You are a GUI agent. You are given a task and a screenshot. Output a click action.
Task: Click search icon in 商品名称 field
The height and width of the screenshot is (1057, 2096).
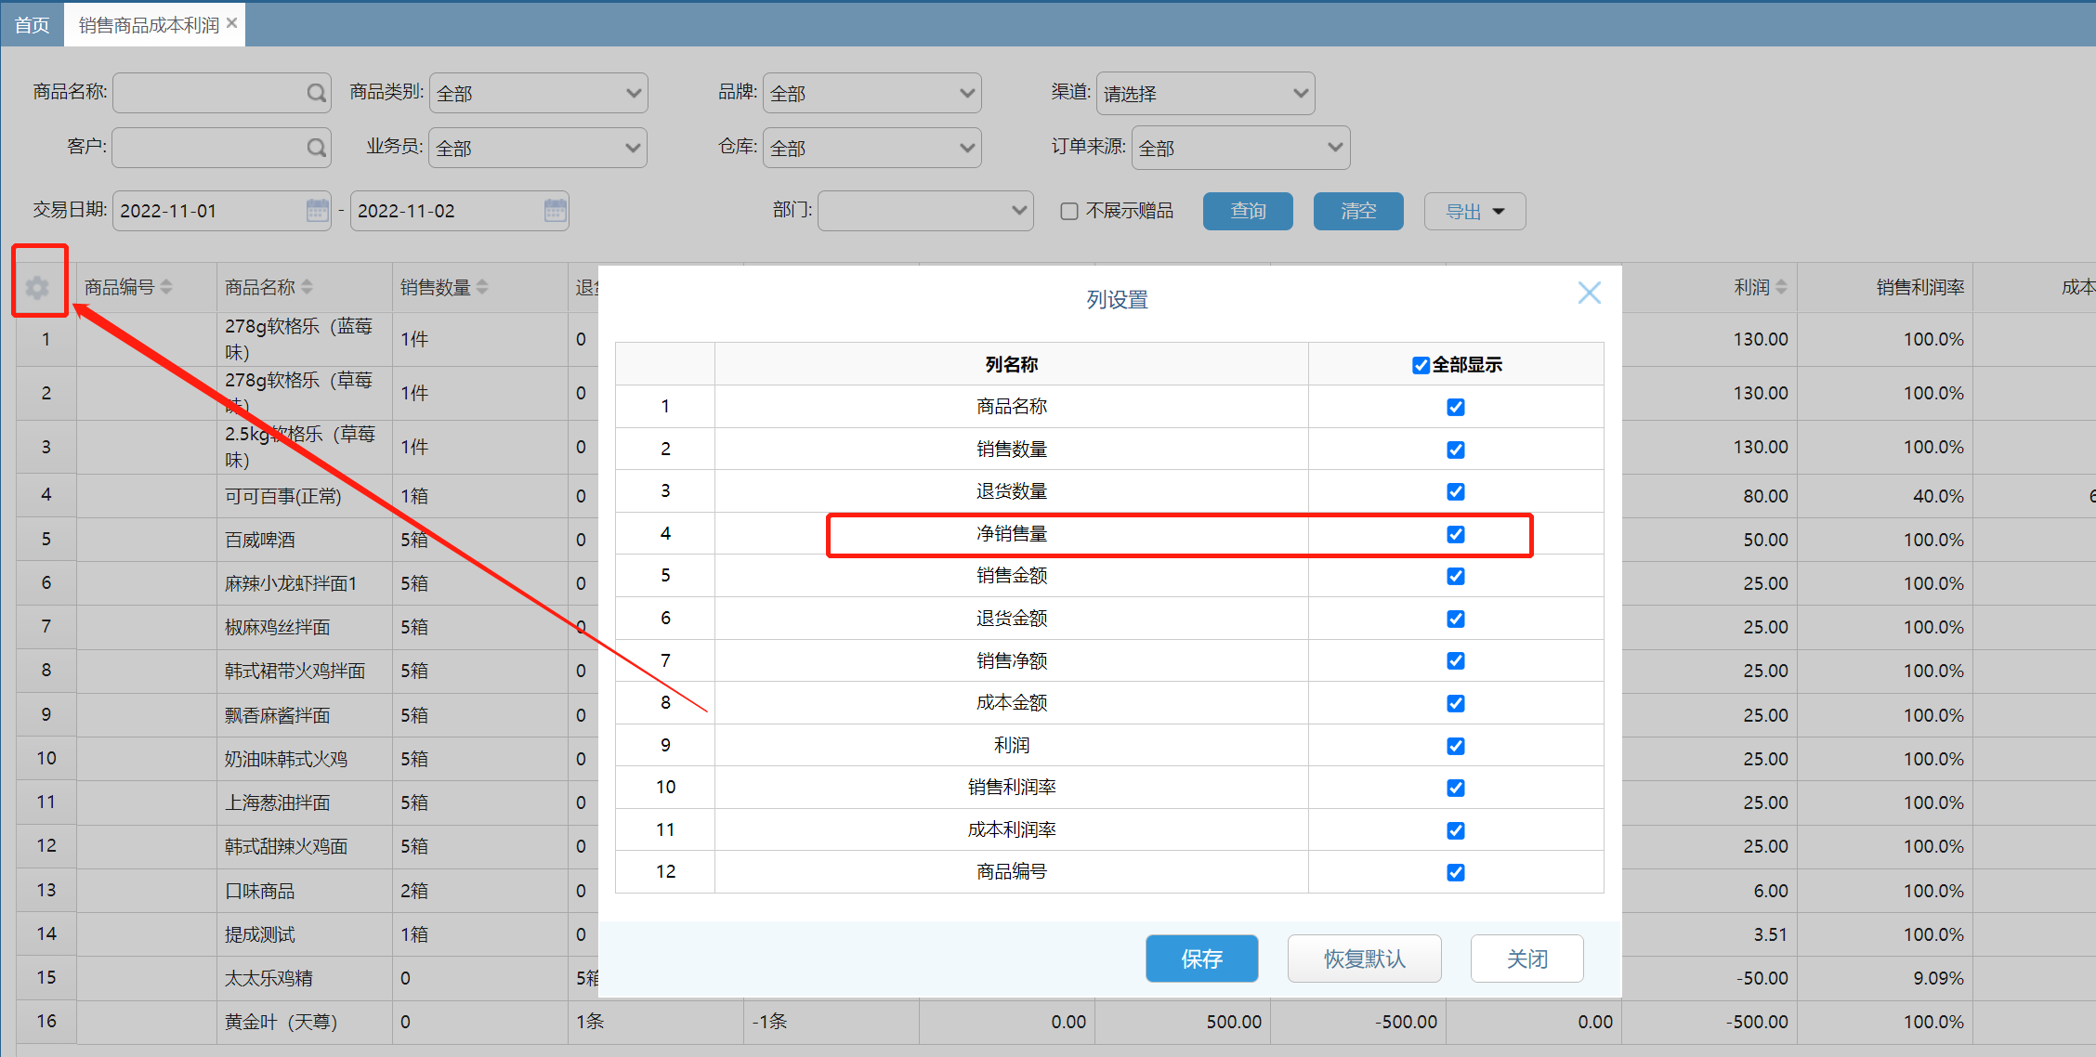click(316, 93)
